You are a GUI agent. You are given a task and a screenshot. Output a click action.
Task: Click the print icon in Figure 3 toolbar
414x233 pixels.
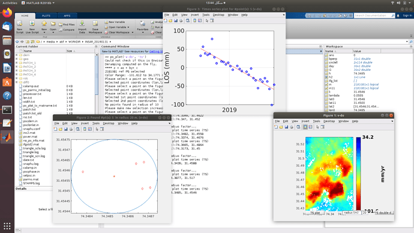click(181, 20)
